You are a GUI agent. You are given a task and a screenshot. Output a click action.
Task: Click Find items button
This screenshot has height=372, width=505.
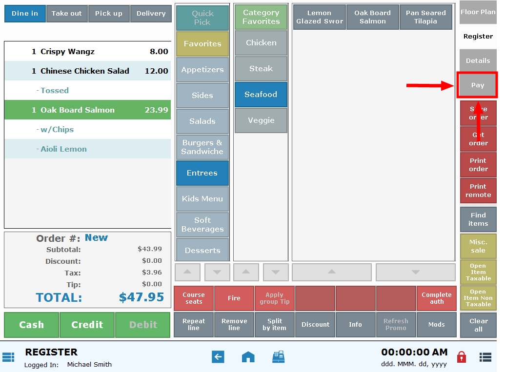[478, 219]
